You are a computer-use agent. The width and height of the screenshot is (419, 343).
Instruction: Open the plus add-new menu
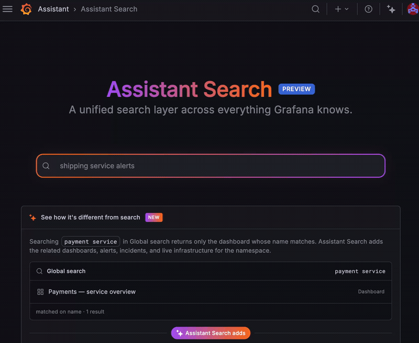[341, 9]
